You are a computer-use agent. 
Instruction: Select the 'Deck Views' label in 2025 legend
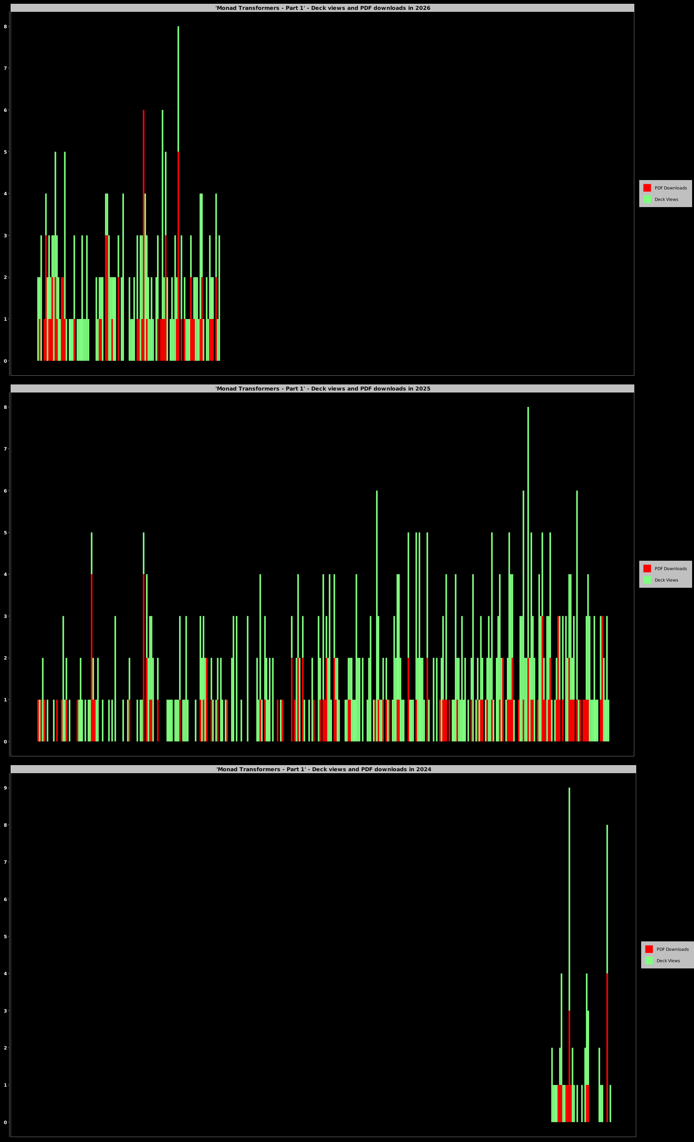tap(666, 580)
